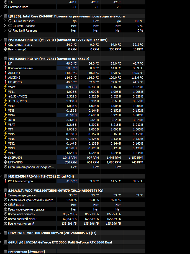The height and width of the screenshot is (254, 190).
Task: Click the clock icon of GT Limit Reasons
Action: (10, 26)
